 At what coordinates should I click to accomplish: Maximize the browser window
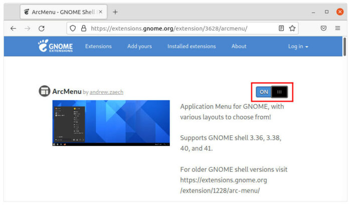pyautogui.click(x=326, y=12)
